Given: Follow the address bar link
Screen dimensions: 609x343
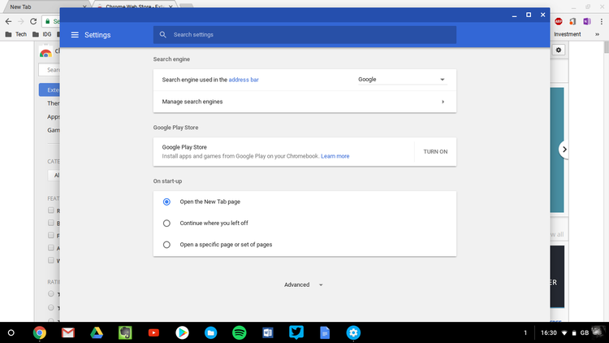Looking at the screenshot, I should click(x=244, y=80).
